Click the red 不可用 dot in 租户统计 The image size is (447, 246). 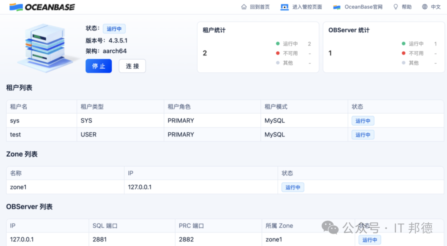click(278, 53)
